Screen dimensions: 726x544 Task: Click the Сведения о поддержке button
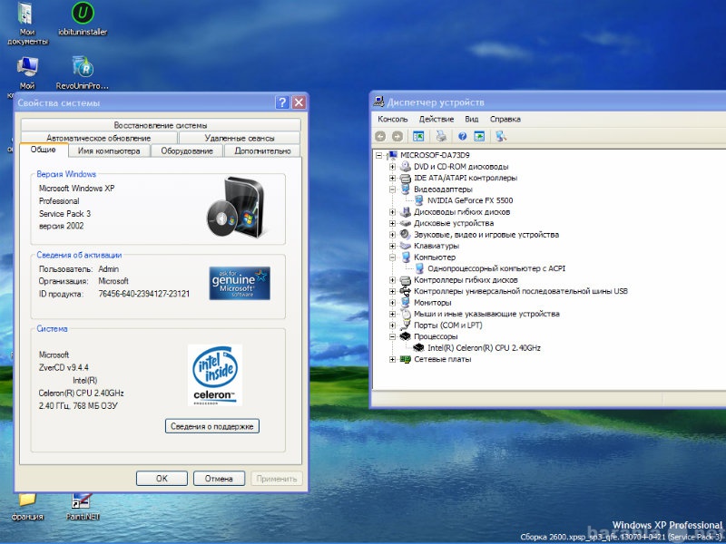pyautogui.click(x=212, y=426)
